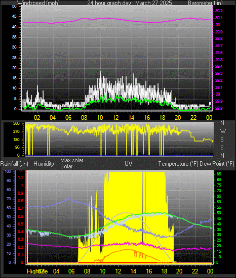The height and width of the screenshot is (278, 236).
Task: Click the 30.1 value on barometer axis
Action: click(219, 18)
